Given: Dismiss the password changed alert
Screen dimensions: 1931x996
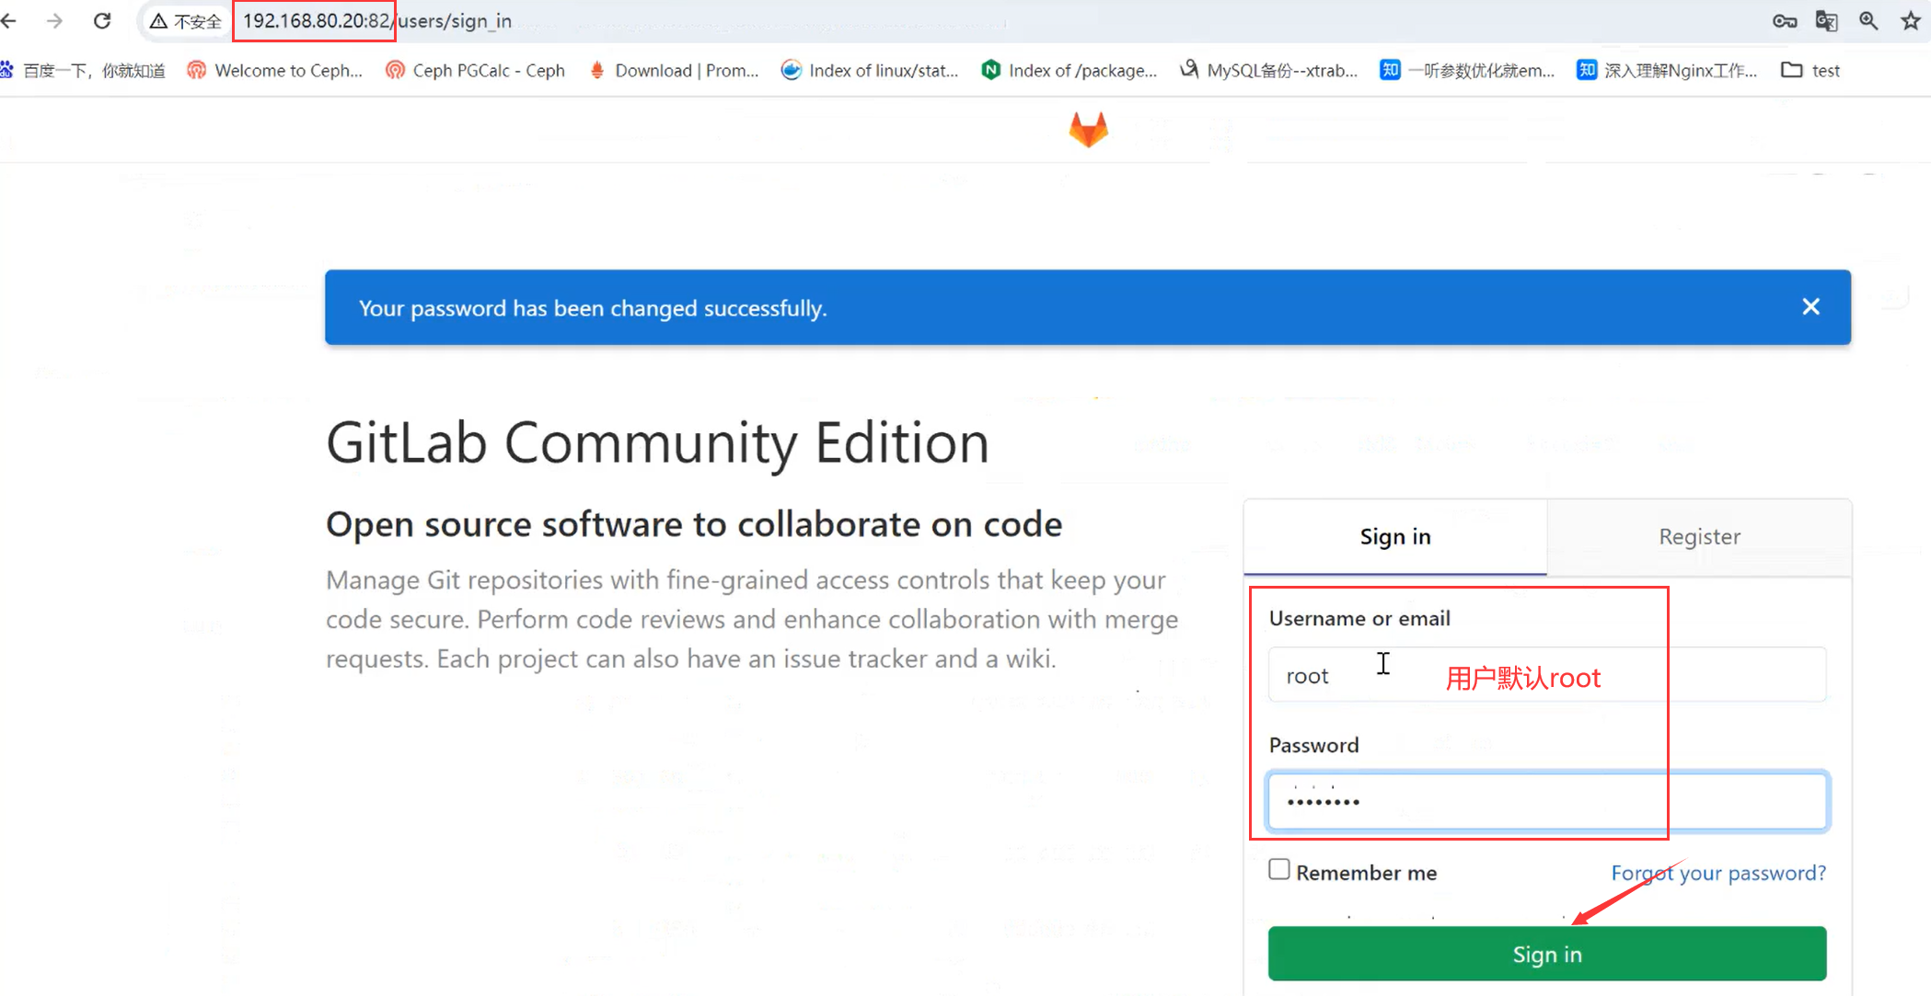Looking at the screenshot, I should 1810,307.
